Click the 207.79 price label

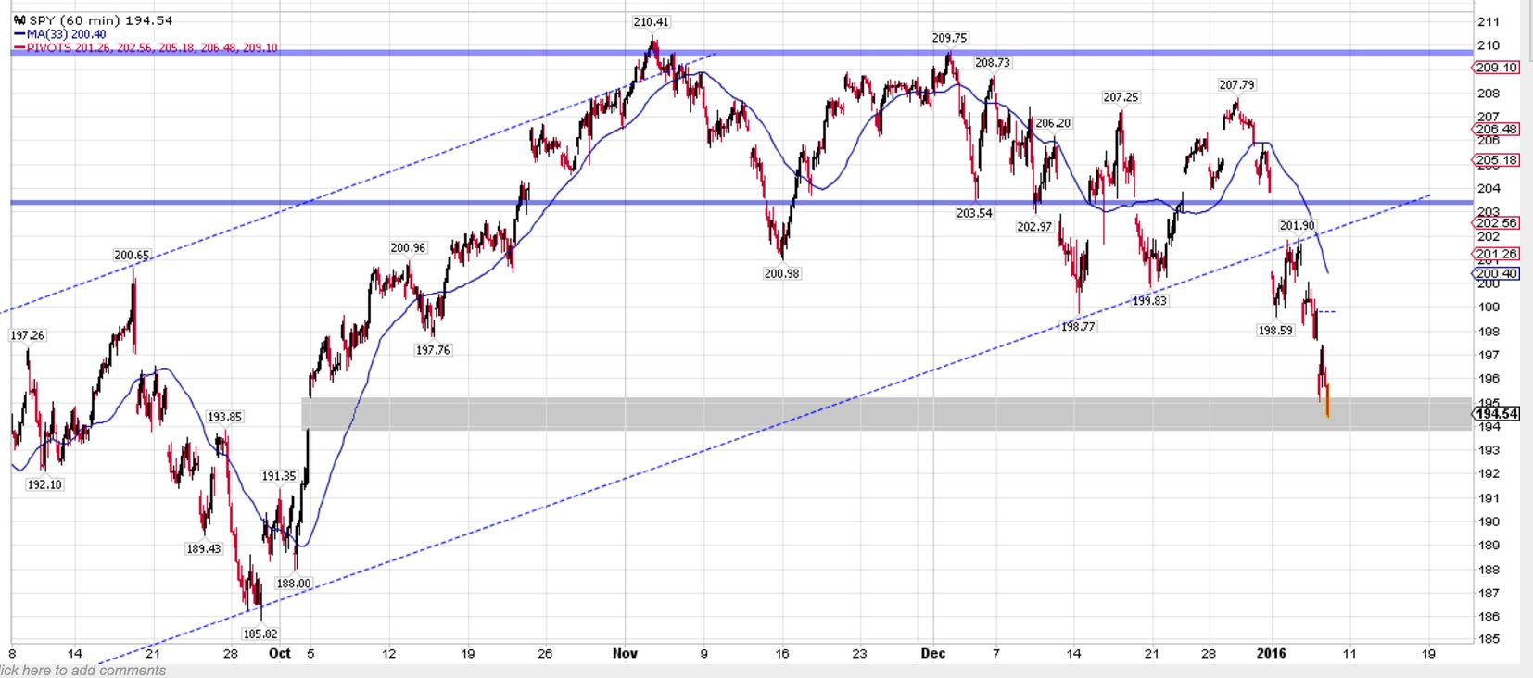tap(1236, 84)
